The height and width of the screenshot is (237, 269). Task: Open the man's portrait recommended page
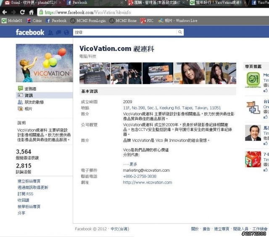(x=253, y=133)
